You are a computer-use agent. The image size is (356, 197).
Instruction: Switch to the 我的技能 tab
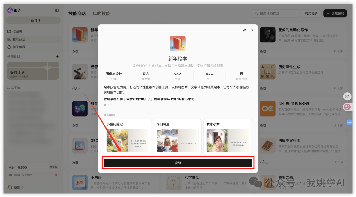click(102, 14)
